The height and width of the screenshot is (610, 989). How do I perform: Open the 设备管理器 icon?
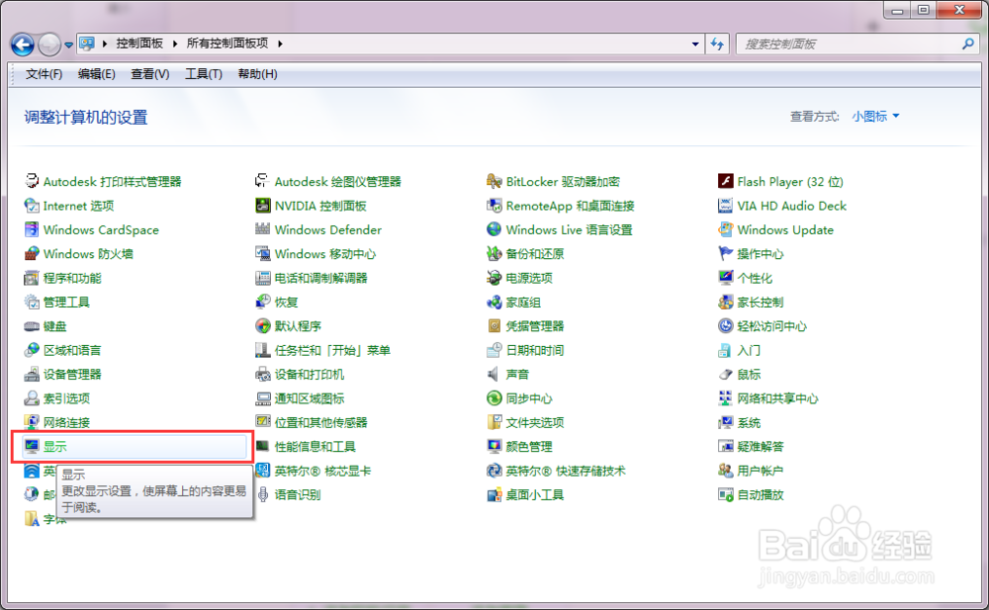[x=32, y=374]
